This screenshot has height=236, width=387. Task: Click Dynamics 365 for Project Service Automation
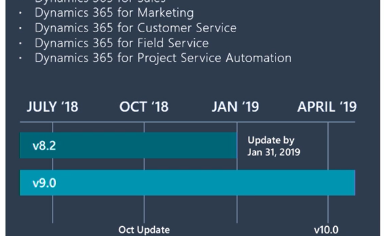pyautogui.click(x=163, y=58)
